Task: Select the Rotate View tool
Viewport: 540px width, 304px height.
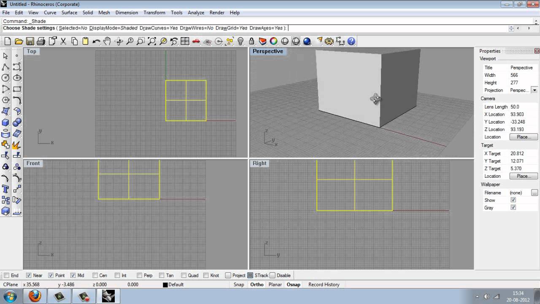Action: 119,41
